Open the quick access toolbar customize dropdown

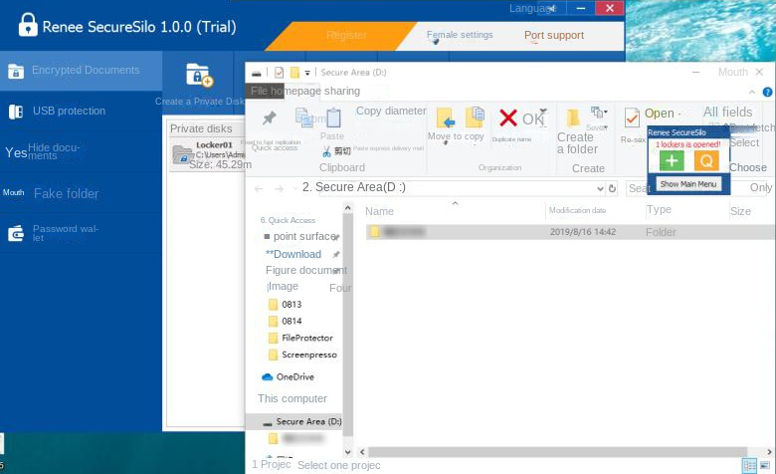(x=308, y=73)
